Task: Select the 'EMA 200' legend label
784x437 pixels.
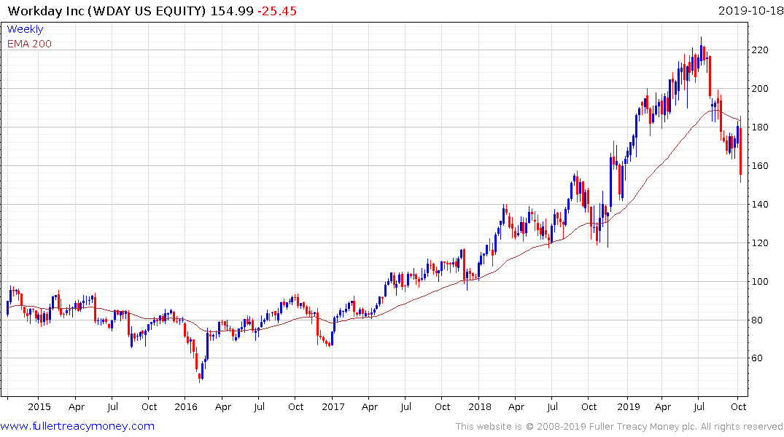Action: click(29, 44)
